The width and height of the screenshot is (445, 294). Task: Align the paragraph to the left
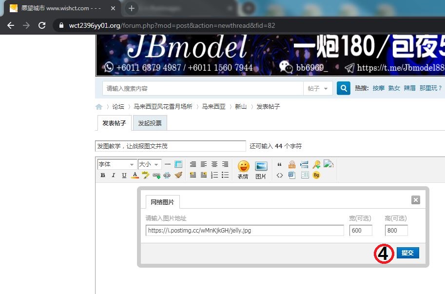click(204, 164)
